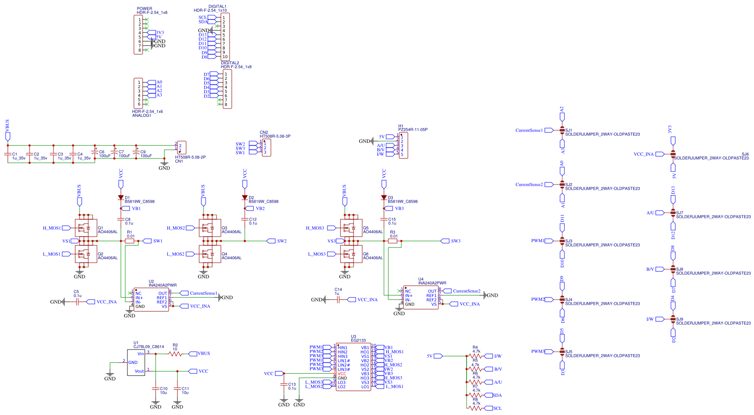Click the 'HDR-F-2.54_1x6' header value text

(147, 112)
